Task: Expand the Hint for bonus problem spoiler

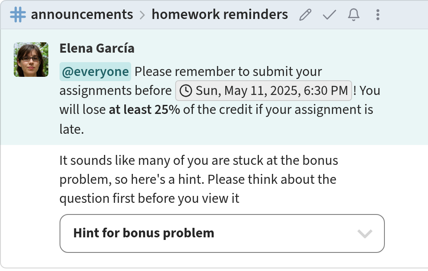Action: click(x=222, y=233)
